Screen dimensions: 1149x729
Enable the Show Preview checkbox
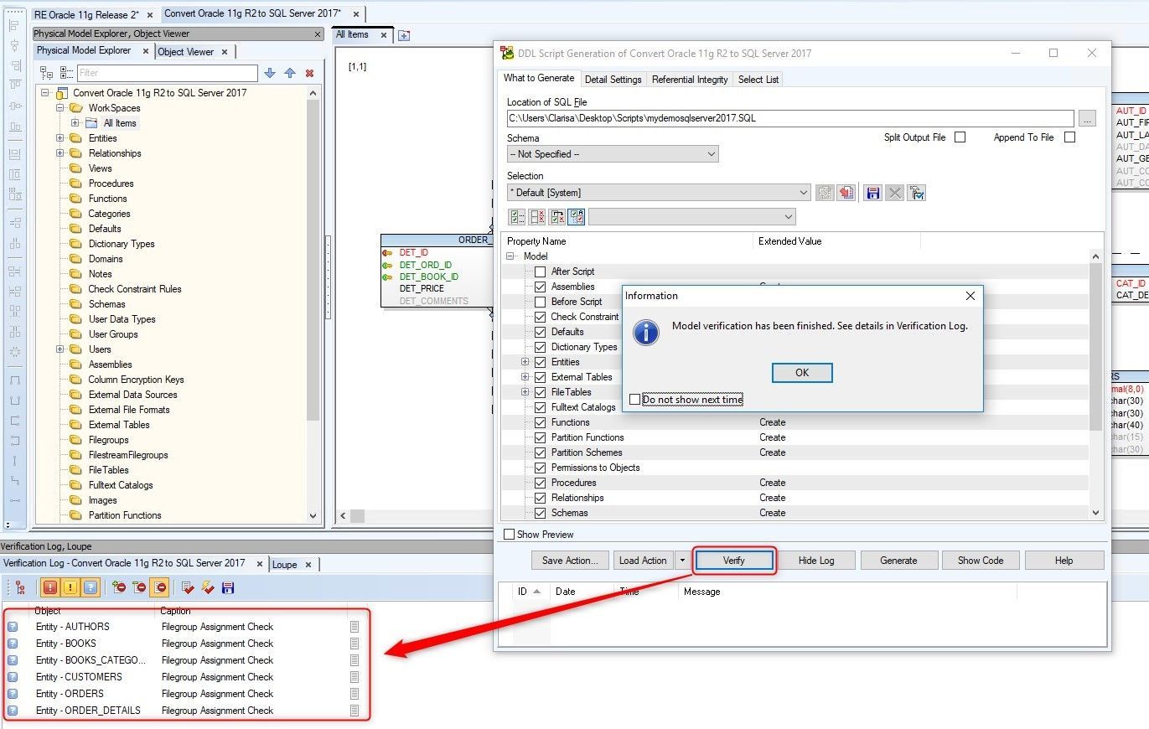[x=509, y=535]
